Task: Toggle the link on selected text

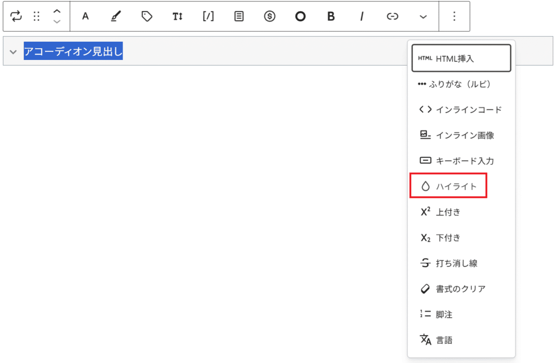Action: tap(392, 16)
